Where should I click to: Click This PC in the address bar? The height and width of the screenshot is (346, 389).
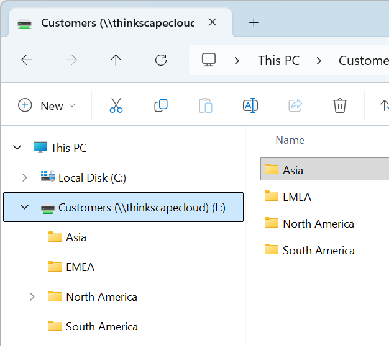[x=278, y=60]
